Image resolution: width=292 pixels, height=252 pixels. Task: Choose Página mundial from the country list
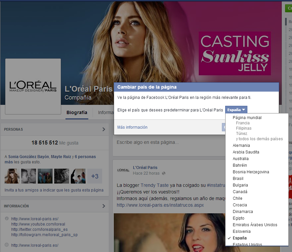pos(247,118)
